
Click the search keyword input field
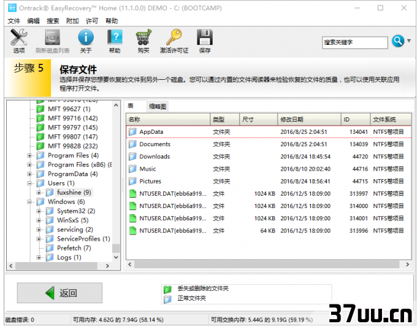[355, 42]
